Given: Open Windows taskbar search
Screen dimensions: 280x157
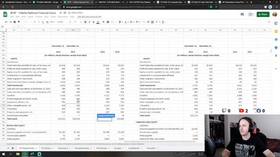Looking at the screenshot, I should click(10, 154).
